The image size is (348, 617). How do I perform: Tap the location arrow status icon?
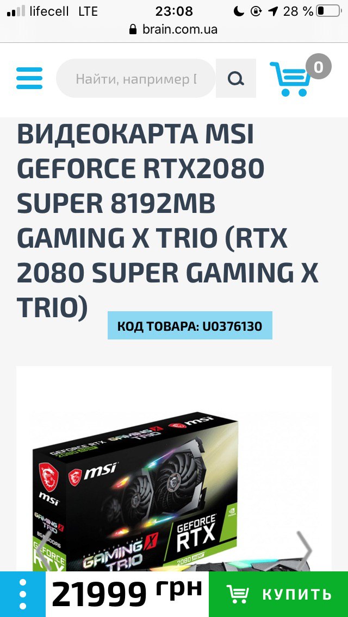(x=273, y=11)
